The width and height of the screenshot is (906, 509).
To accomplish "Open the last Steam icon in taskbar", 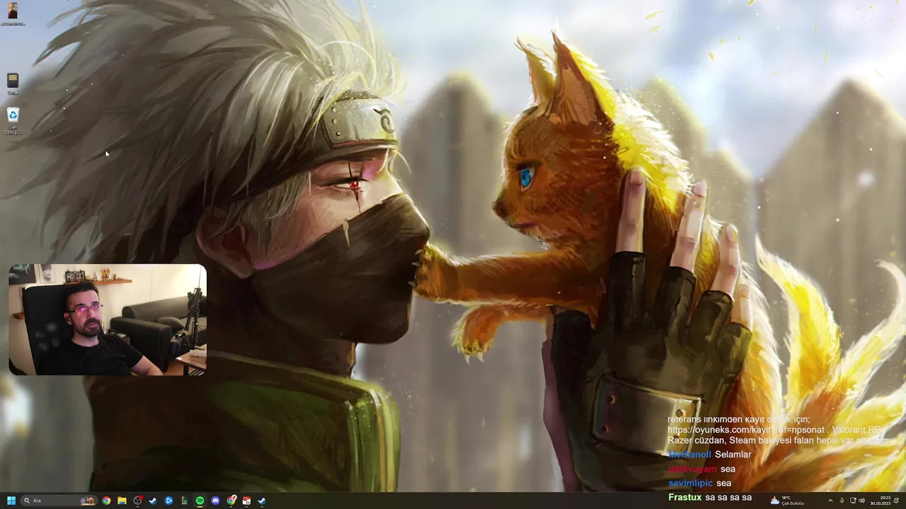I will click(x=262, y=501).
